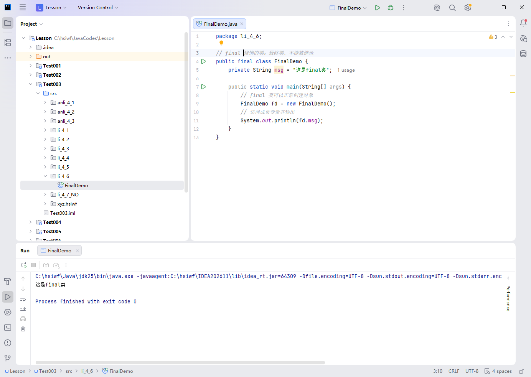Image resolution: width=531 pixels, height=377 pixels.
Task: Open editor tab options menu
Action: (508, 24)
